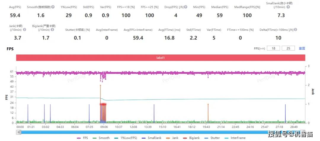Click help icon beside Jank(卡顿) (/10min)
This screenshot has height=141, width=320.
pyautogui.click(x=25, y=30)
